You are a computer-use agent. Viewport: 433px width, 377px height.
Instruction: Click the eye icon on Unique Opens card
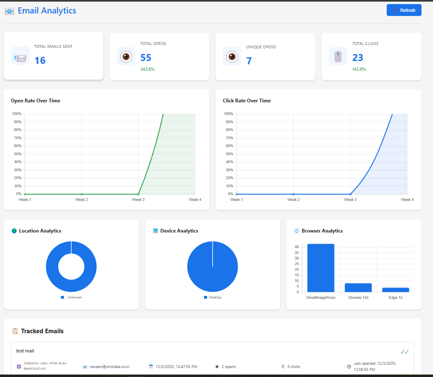232,56
